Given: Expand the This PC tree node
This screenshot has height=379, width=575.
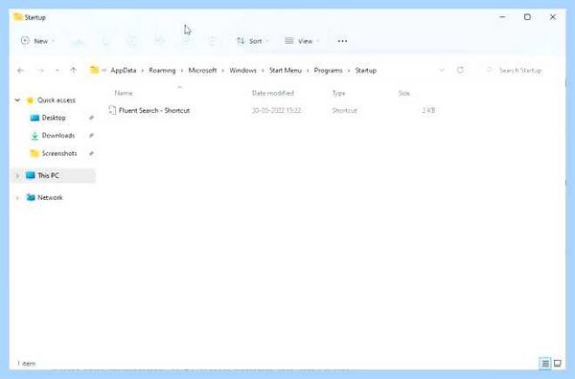Looking at the screenshot, I should [x=17, y=176].
